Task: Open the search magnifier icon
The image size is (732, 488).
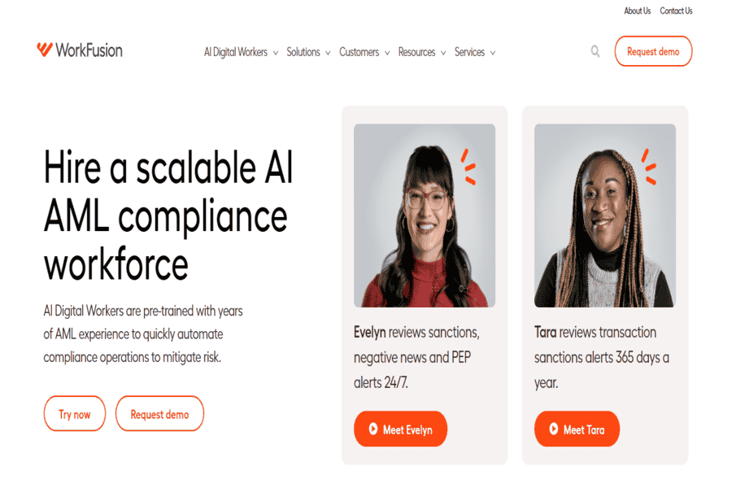Action: tap(595, 51)
